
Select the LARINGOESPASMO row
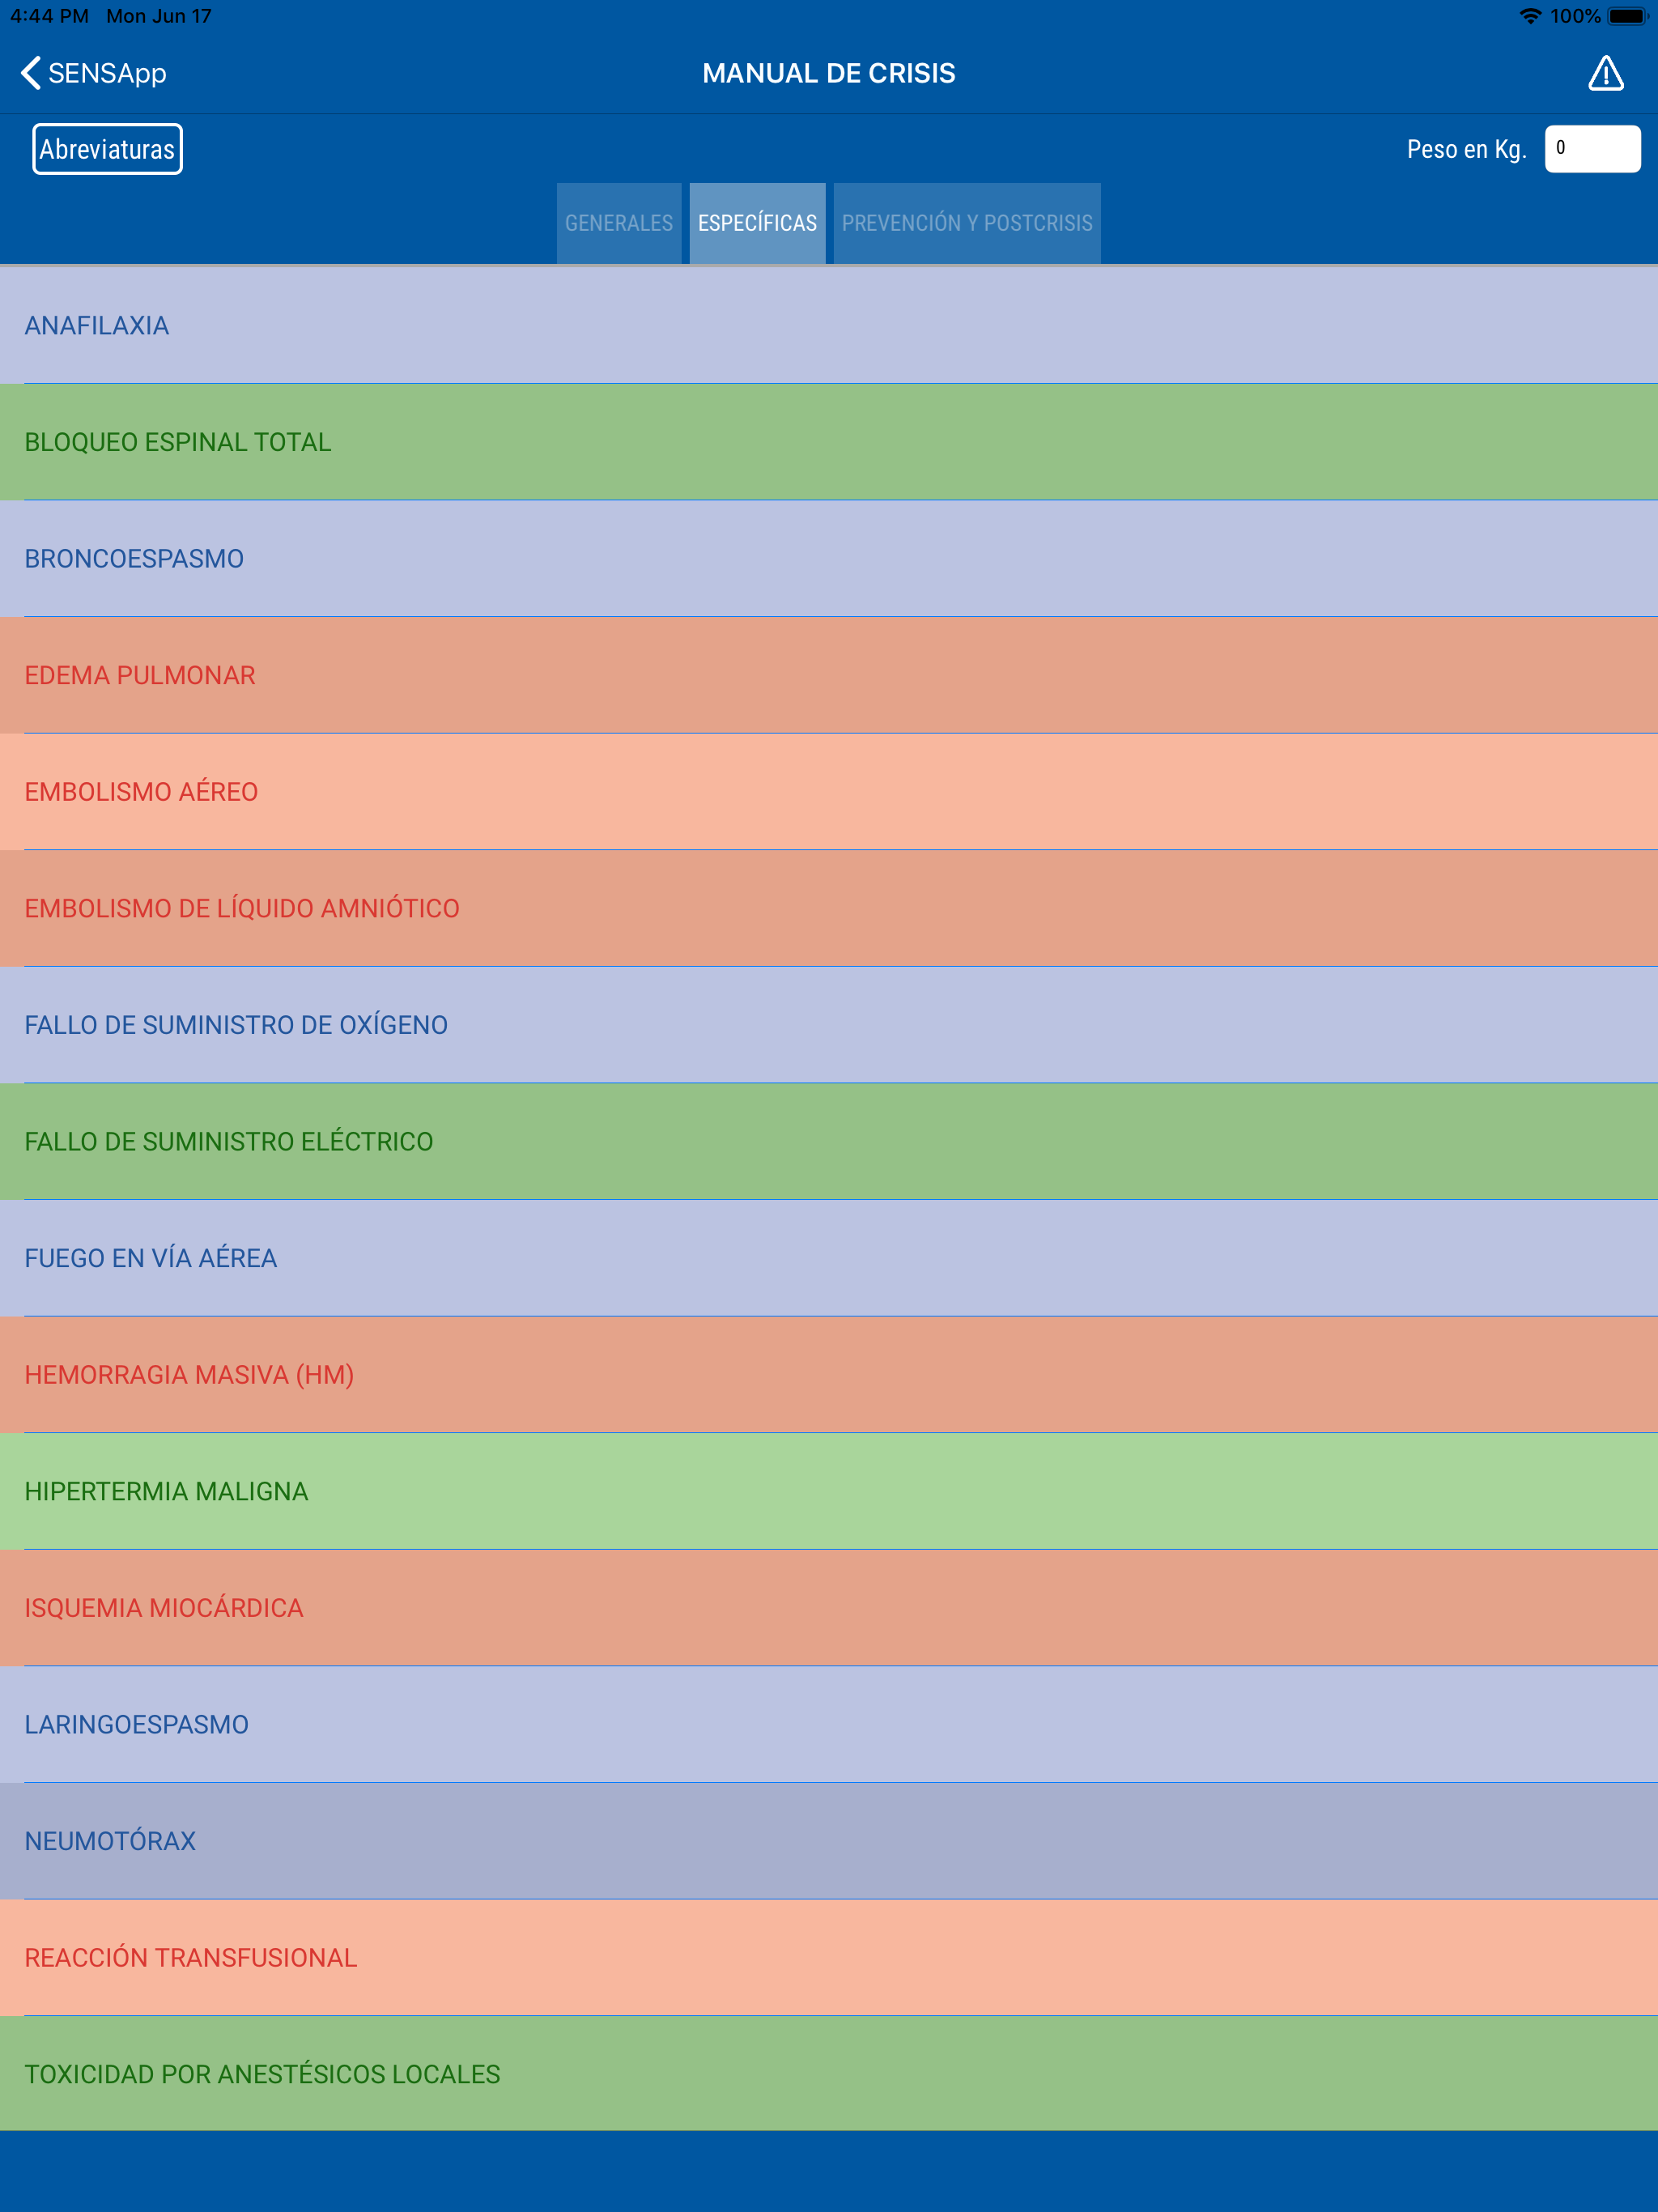[829, 1724]
